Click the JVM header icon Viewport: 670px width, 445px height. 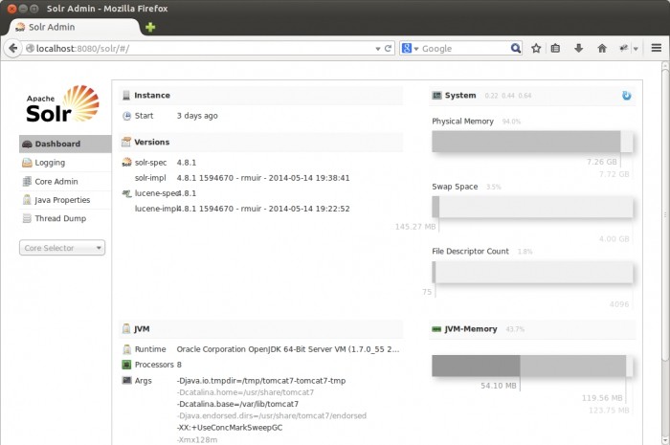126,328
